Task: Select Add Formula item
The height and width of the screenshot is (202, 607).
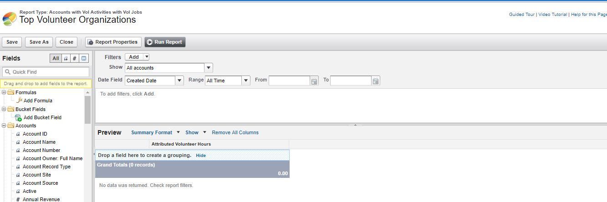Action: [x=38, y=101]
